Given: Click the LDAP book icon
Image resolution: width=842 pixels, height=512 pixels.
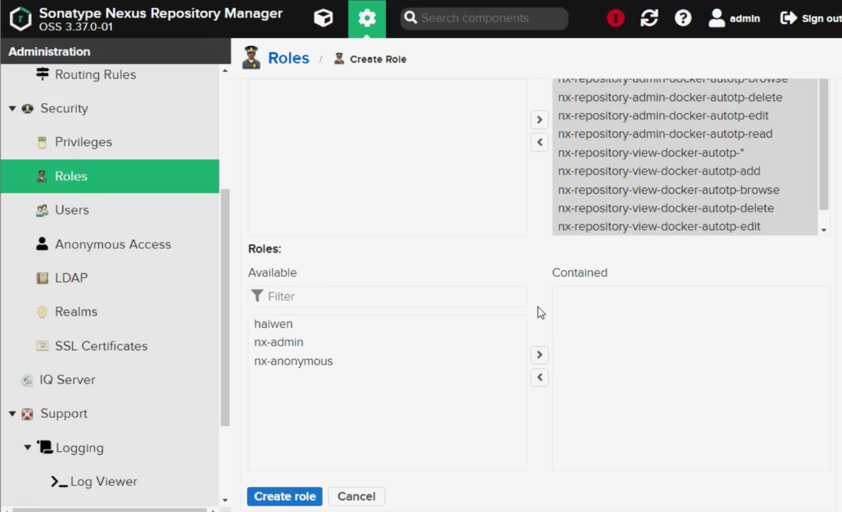Looking at the screenshot, I should pyautogui.click(x=42, y=278).
